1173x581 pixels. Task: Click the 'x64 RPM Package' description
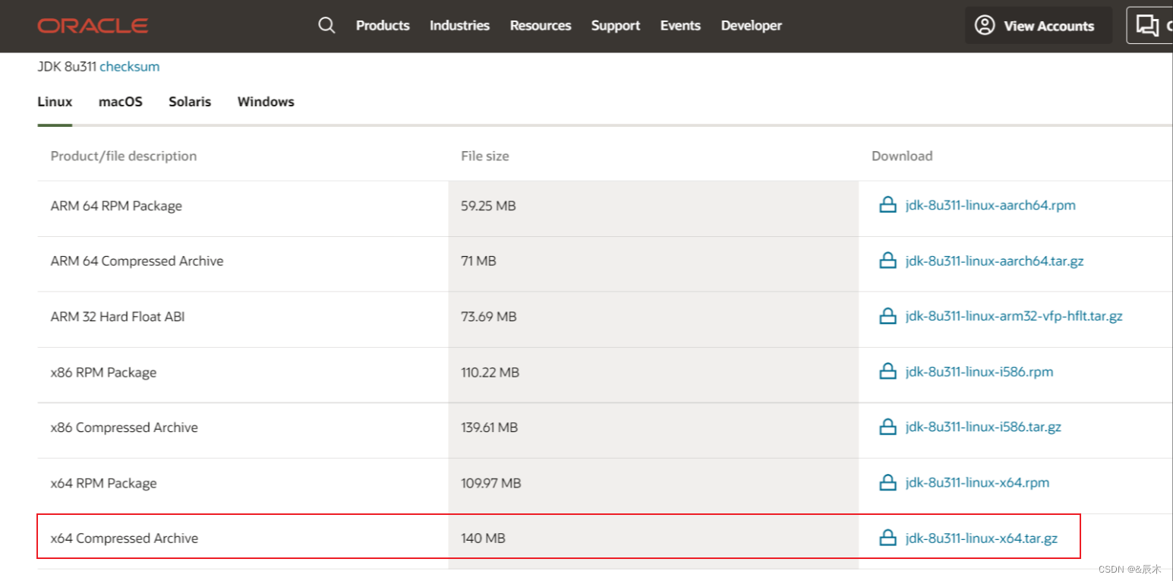[103, 483]
